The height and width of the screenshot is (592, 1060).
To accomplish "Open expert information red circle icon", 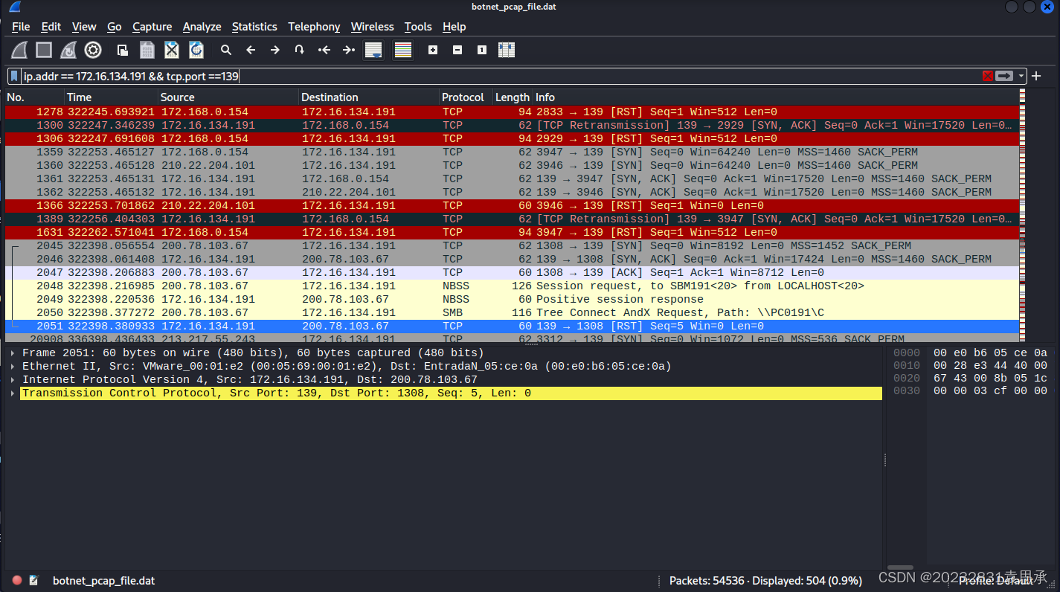I will pyautogui.click(x=17, y=580).
